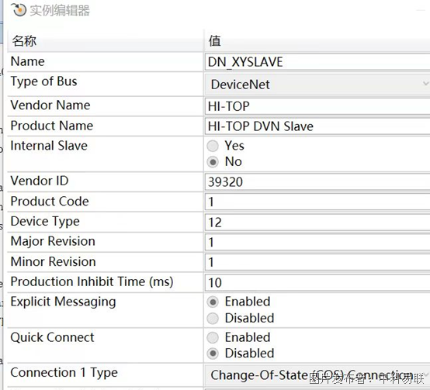The image size is (430, 390).
Task: Enable Explicit Messaging radio option
Action: click(x=213, y=302)
